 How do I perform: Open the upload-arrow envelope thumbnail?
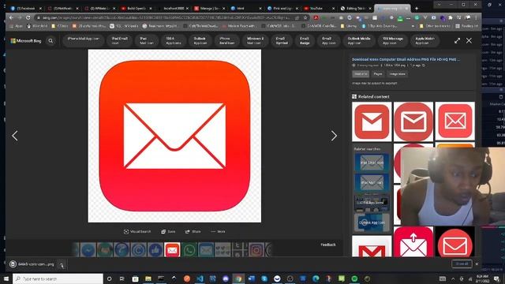413,242
